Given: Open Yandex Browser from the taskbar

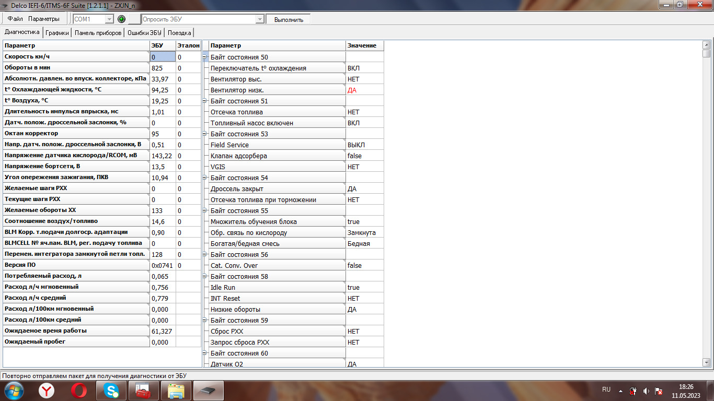Looking at the screenshot, I should pos(47,390).
